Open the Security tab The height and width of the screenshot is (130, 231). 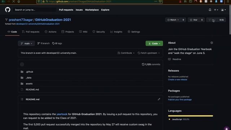[x=99, y=32]
